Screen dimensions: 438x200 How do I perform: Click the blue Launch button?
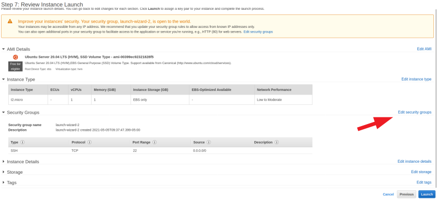[x=427, y=194]
